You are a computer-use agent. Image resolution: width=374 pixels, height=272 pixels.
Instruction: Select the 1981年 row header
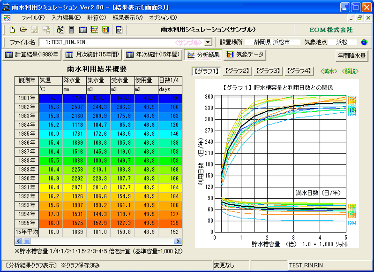pyautogui.click(x=27, y=98)
